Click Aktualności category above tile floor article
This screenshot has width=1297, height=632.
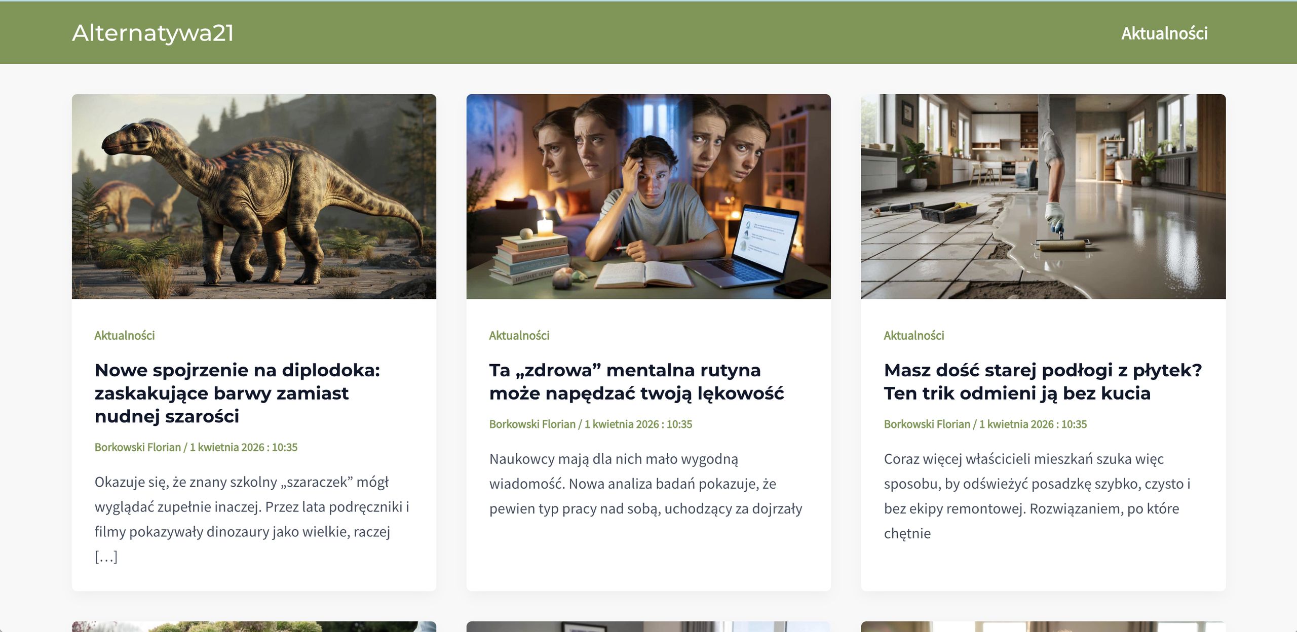pos(913,335)
